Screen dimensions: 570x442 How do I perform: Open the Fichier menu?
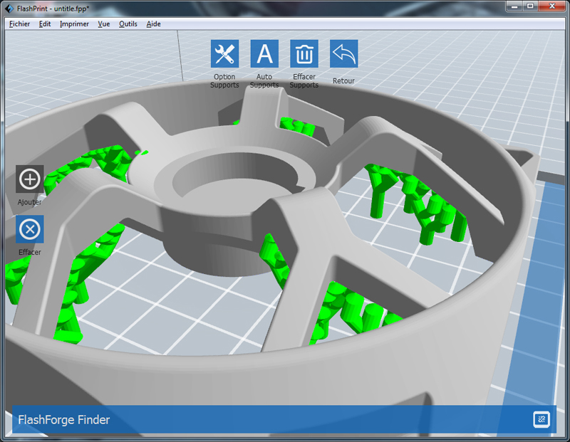(20, 24)
